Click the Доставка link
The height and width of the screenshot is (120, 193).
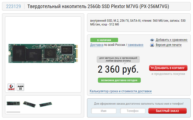(97, 45)
